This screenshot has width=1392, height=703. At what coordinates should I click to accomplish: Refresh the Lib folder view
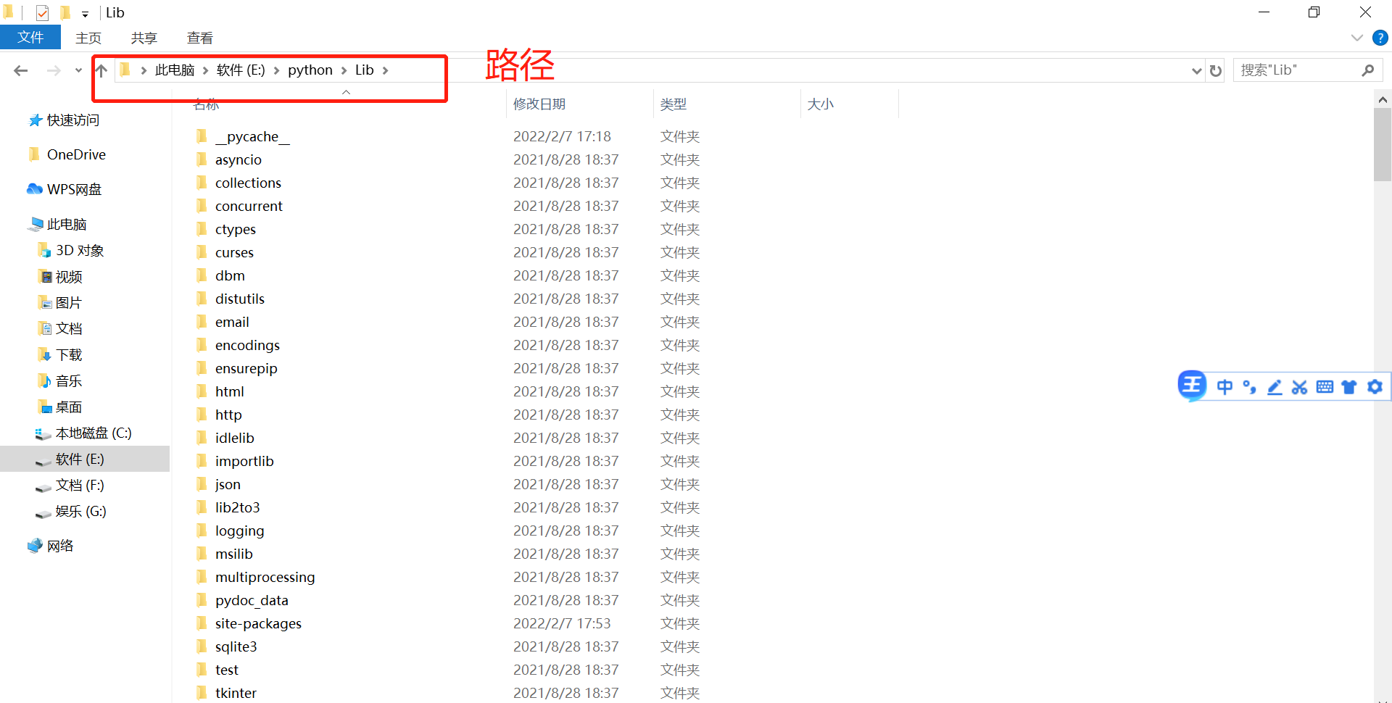point(1216,70)
